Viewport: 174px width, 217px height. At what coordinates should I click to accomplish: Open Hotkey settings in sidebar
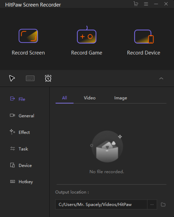[x=22, y=182]
